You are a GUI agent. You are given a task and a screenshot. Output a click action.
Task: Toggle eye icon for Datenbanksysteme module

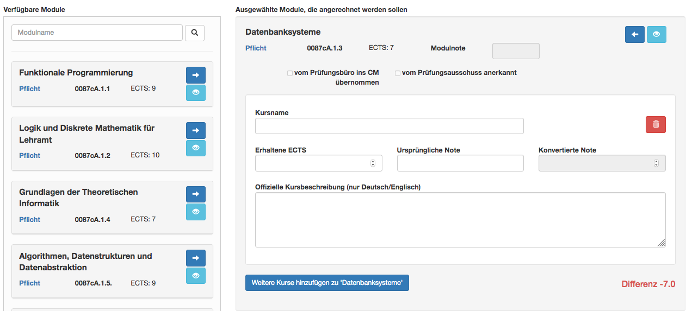click(x=657, y=34)
